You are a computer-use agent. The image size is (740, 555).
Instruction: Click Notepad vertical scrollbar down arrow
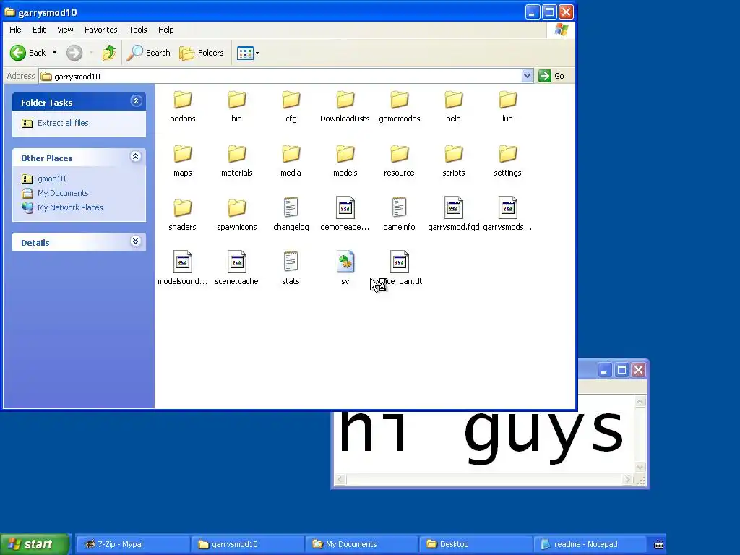[x=640, y=468]
